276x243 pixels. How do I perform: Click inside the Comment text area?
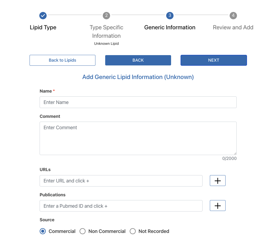[138, 138]
